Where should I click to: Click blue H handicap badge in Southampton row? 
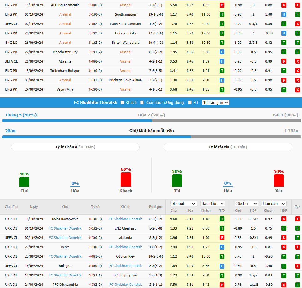pyautogui.click(x=284, y=14)
